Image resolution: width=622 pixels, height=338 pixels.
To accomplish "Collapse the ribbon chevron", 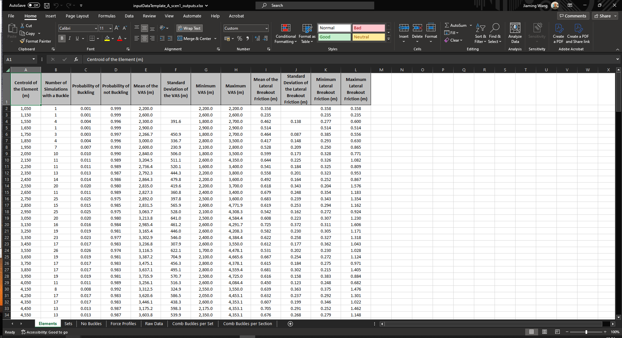I will pos(617,49).
